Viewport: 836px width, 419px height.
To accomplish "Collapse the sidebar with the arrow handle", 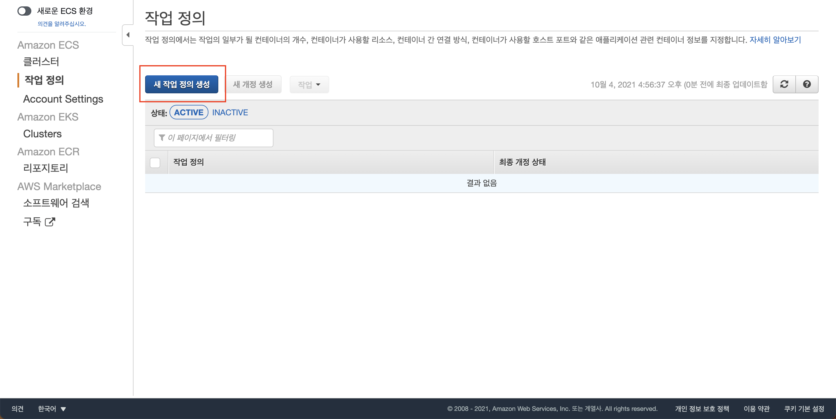I will 128,35.
